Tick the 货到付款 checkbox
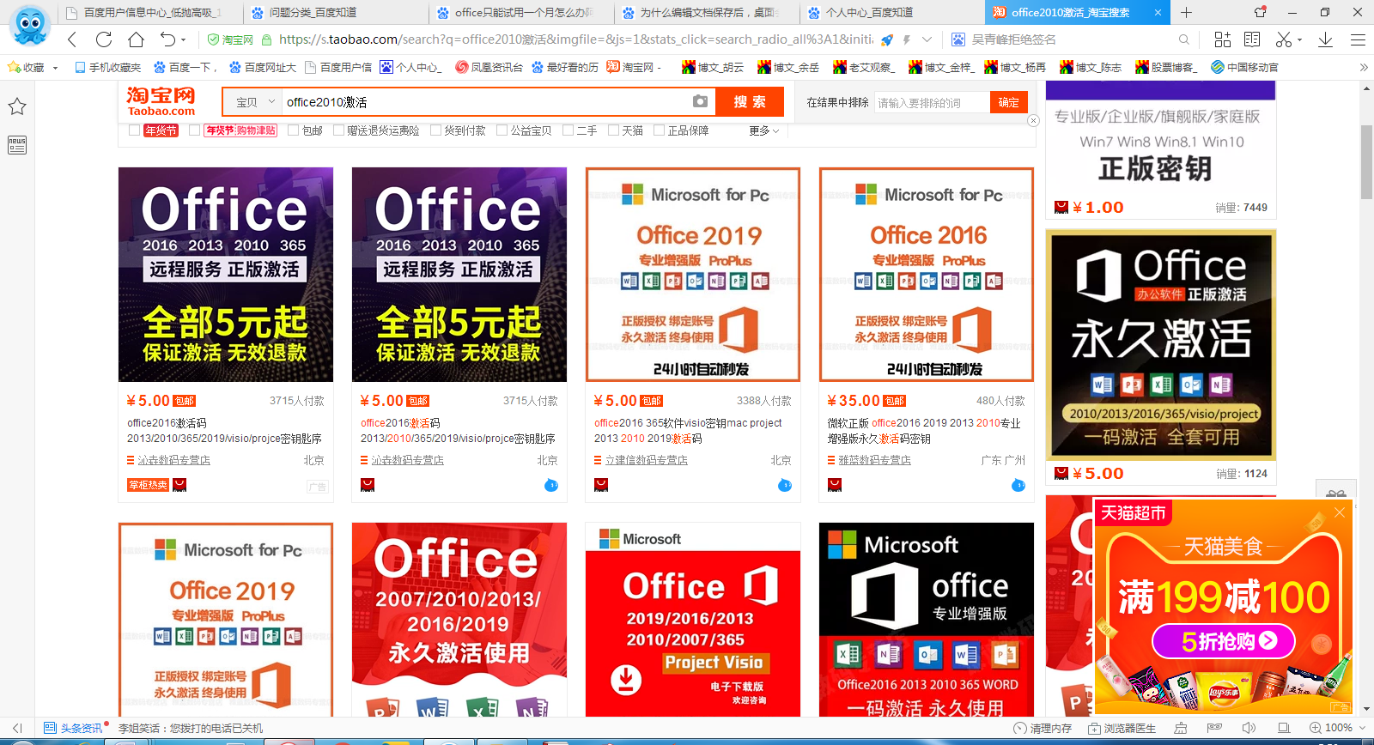The height and width of the screenshot is (745, 1374). [x=435, y=130]
